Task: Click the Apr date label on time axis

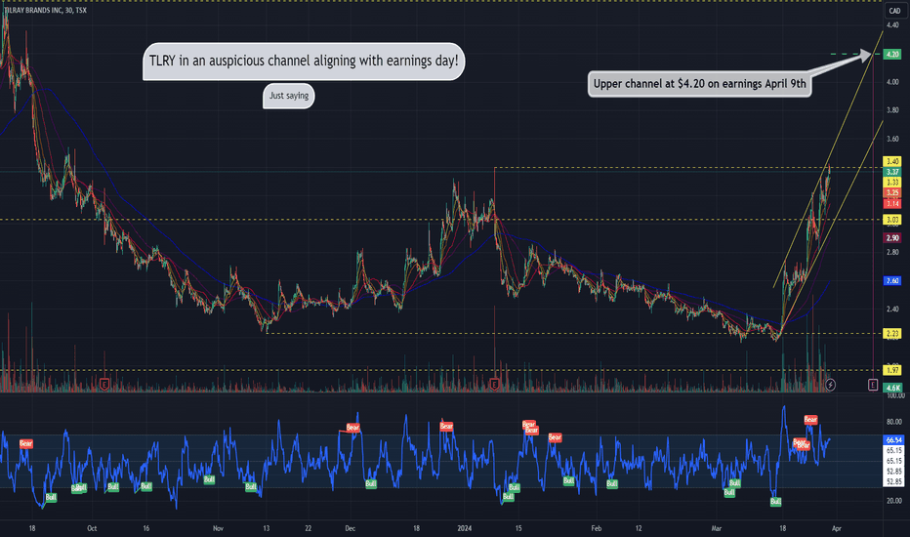Action: pyautogui.click(x=837, y=528)
